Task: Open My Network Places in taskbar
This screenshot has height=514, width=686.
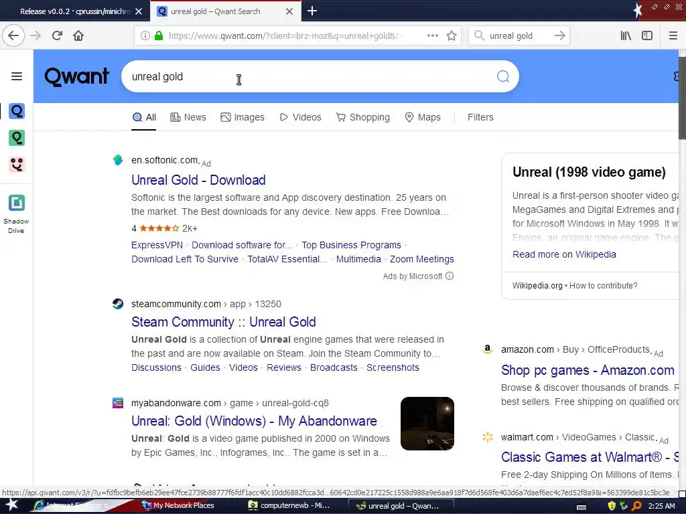Action: click(178, 506)
